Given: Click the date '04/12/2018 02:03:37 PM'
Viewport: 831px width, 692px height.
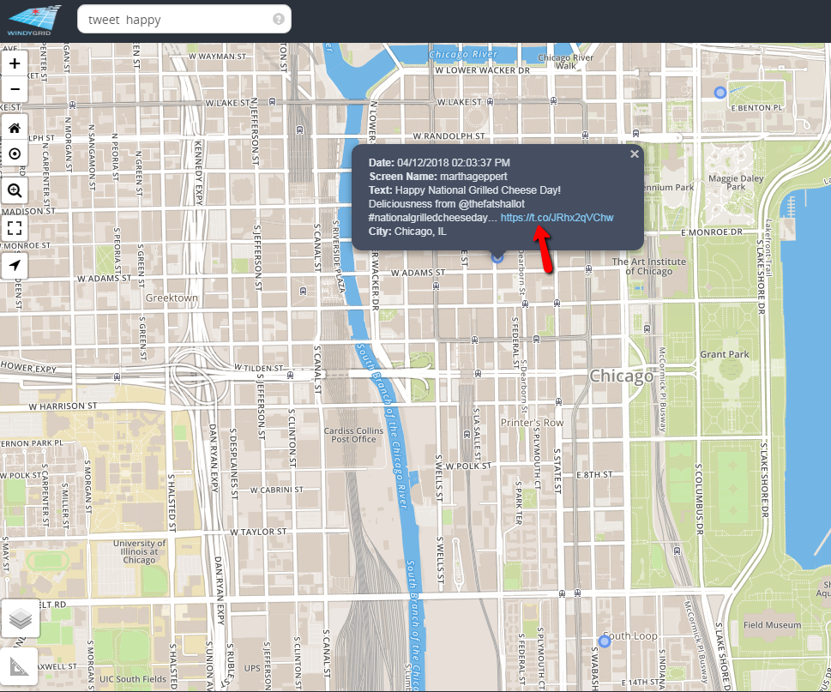Looking at the screenshot, I should [454, 163].
